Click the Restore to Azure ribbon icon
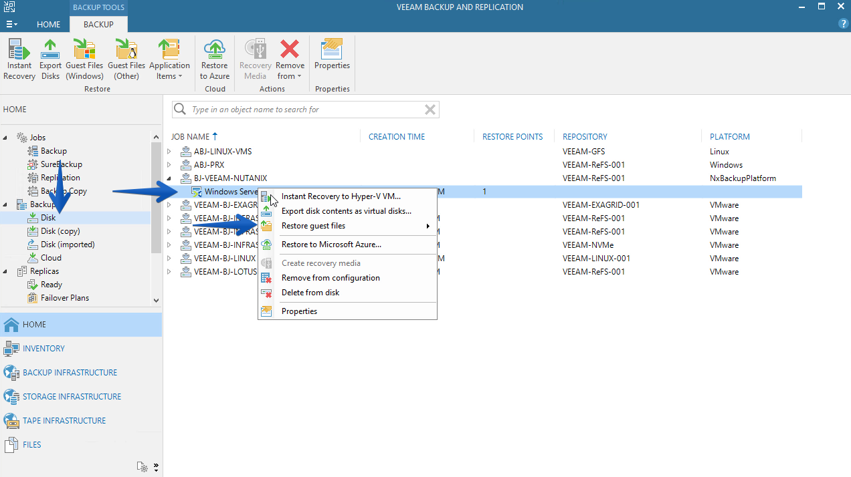 (215, 59)
